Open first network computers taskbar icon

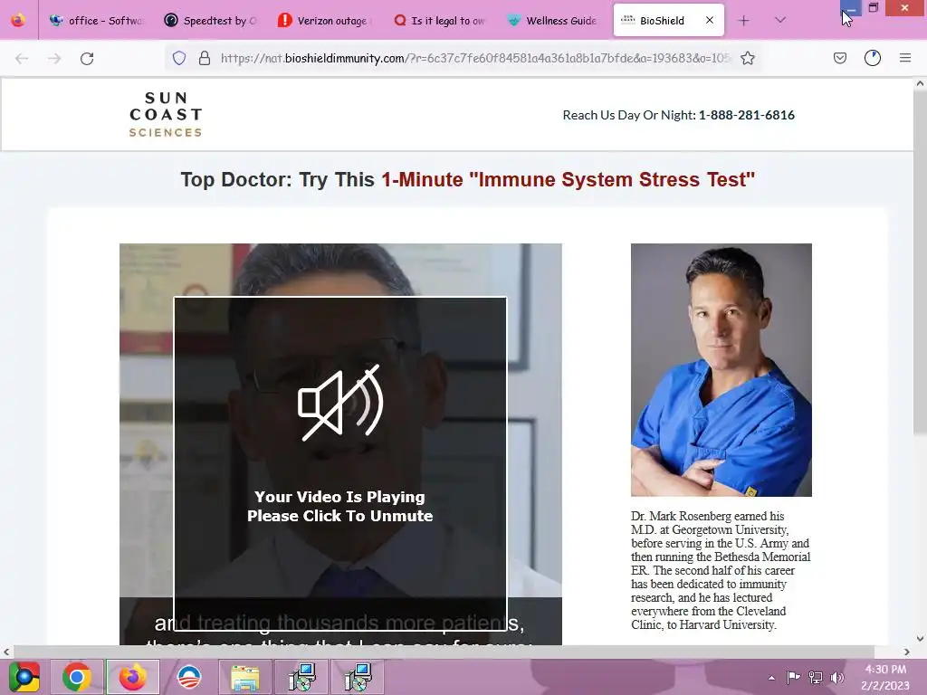click(301, 677)
